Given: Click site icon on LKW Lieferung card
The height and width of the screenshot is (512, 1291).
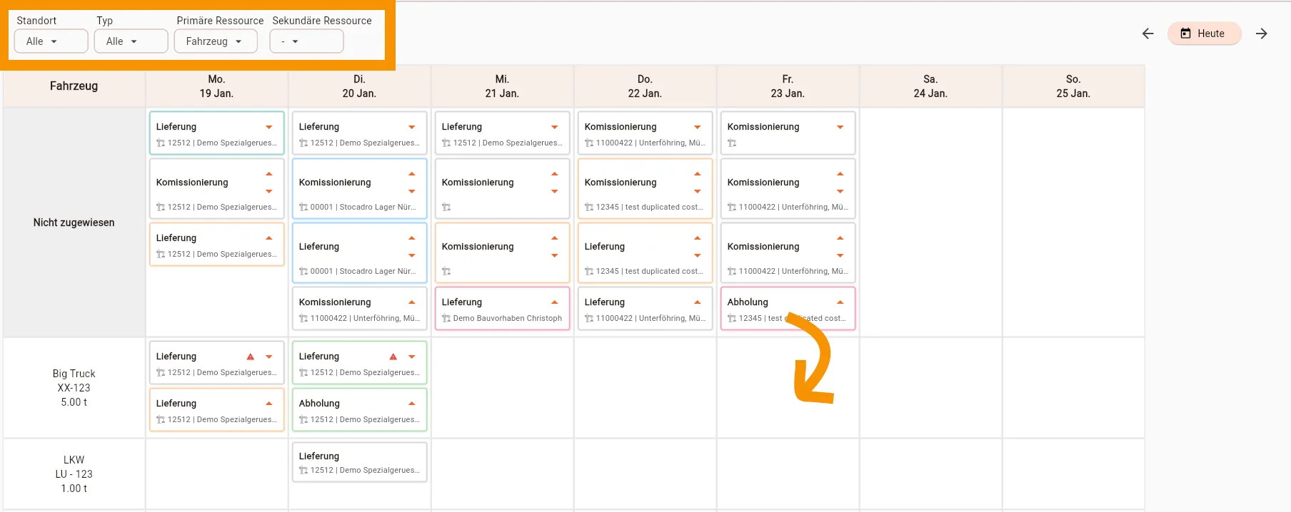Looking at the screenshot, I should pos(303,471).
